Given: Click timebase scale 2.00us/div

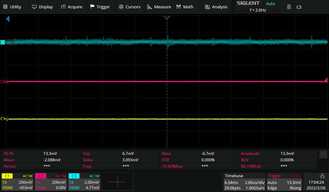Looking at the screenshot, I should (254, 182).
